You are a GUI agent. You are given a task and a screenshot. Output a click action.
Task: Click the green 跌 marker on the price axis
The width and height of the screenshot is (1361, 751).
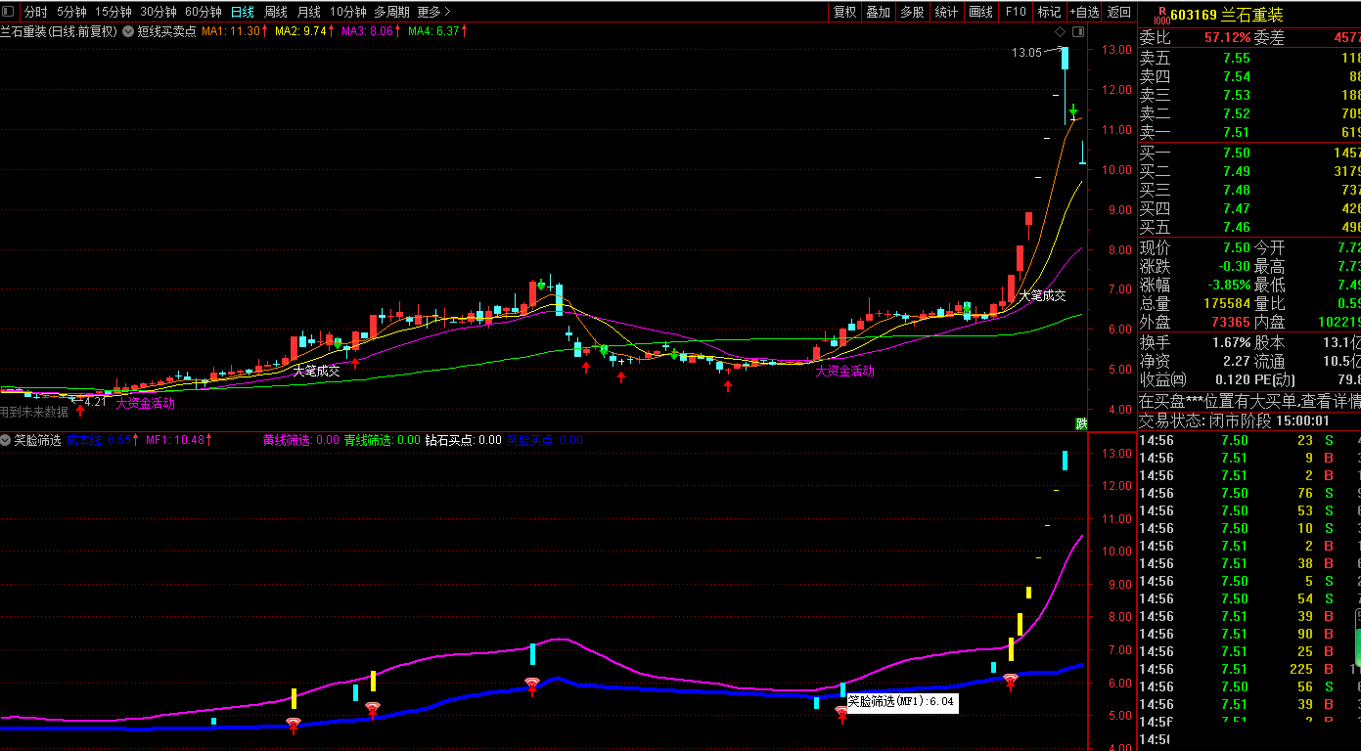click(x=1081, y=423)
